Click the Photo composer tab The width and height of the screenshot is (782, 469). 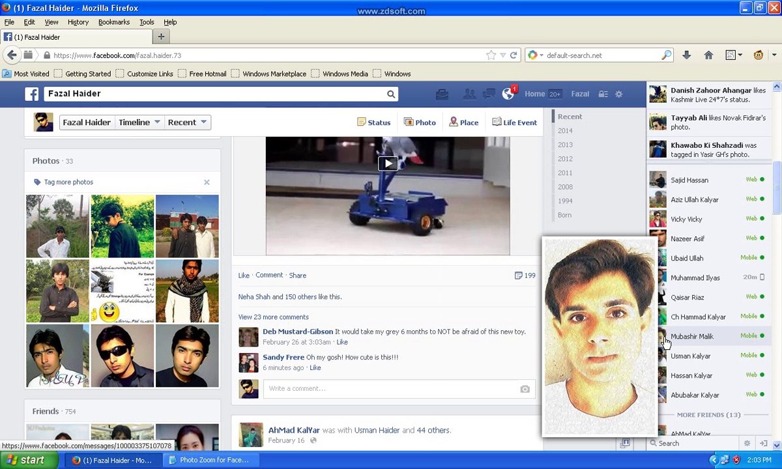pyautogui.click(x=420, y=122)
